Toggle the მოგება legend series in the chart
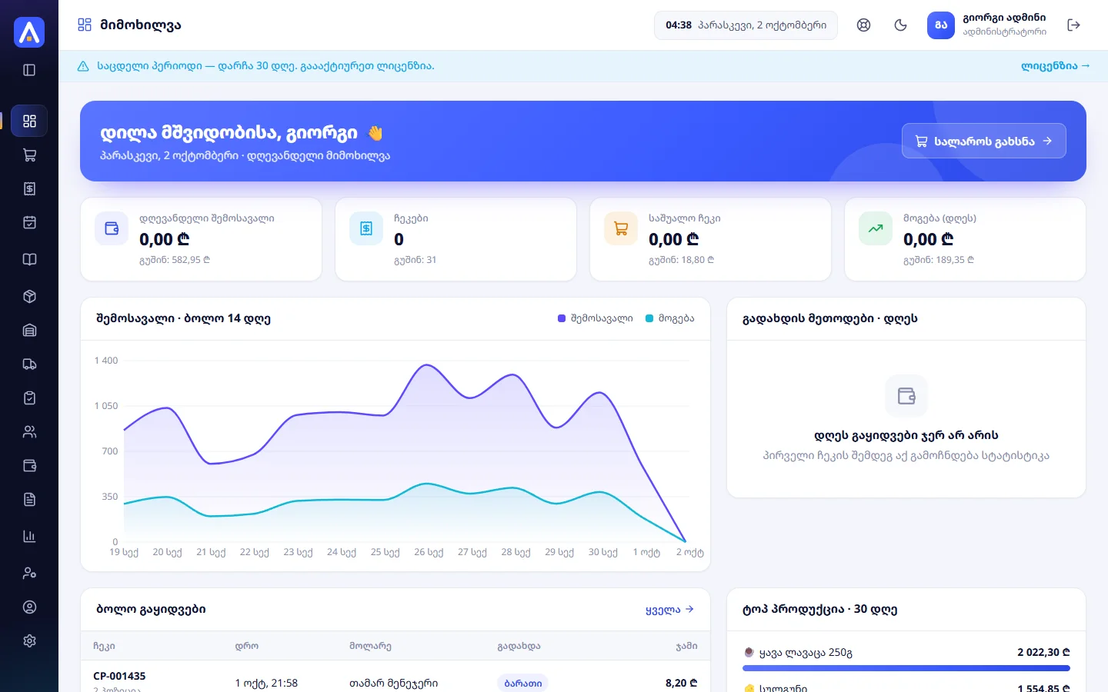This screenshot has width=1108, height=692. [x=669, y=318]
